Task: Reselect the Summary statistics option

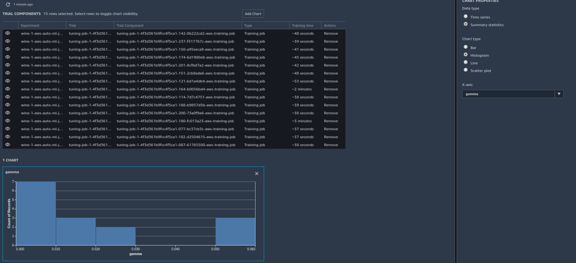Action: tap(465, 24)
